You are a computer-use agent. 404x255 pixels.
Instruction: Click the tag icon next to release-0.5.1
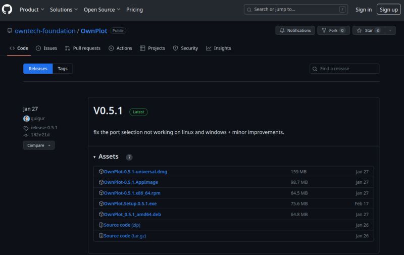[26, 128]
